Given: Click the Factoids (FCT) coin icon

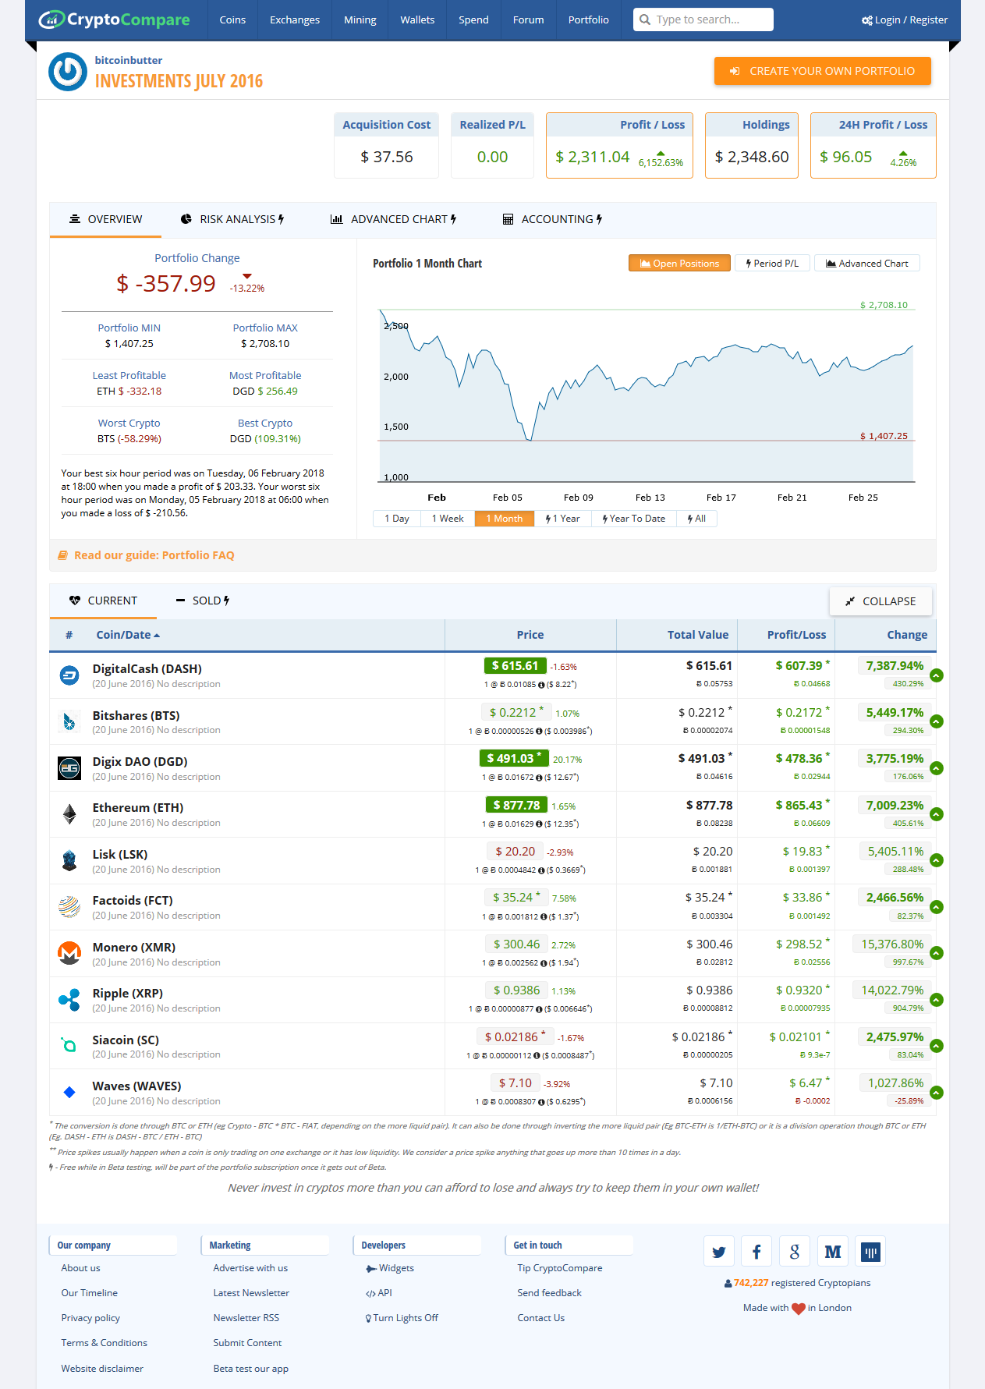Looking at the screenshot, I should coord(69,907).
